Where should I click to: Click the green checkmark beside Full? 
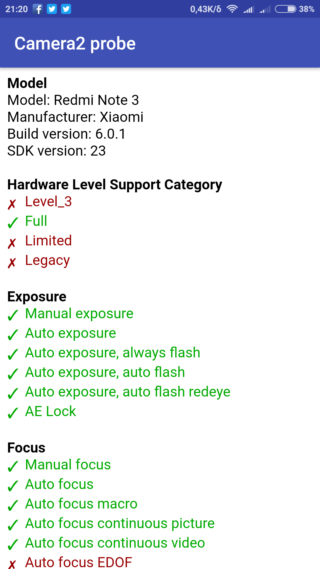(x=13, y=223)
